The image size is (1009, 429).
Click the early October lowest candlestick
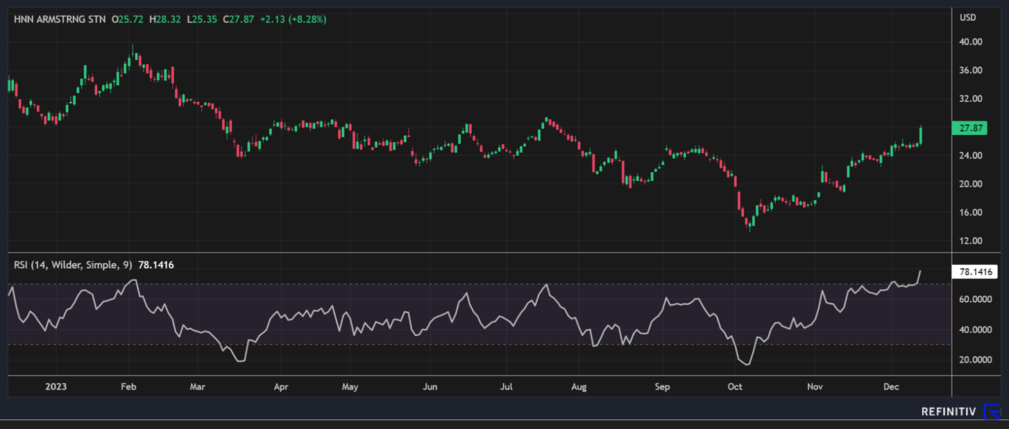[x=749, y=222]
